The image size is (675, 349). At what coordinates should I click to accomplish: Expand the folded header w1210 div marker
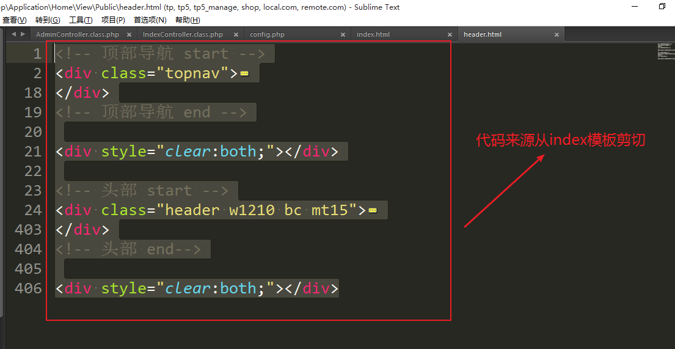pyautogui.click(x=373, y=210)
